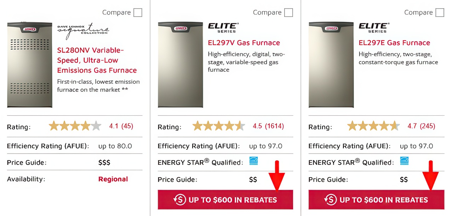This screenshot has height=216, width=453.
Task: Tick Compare checkbox for EL297V furnace
Action: (x=289, y=13)
